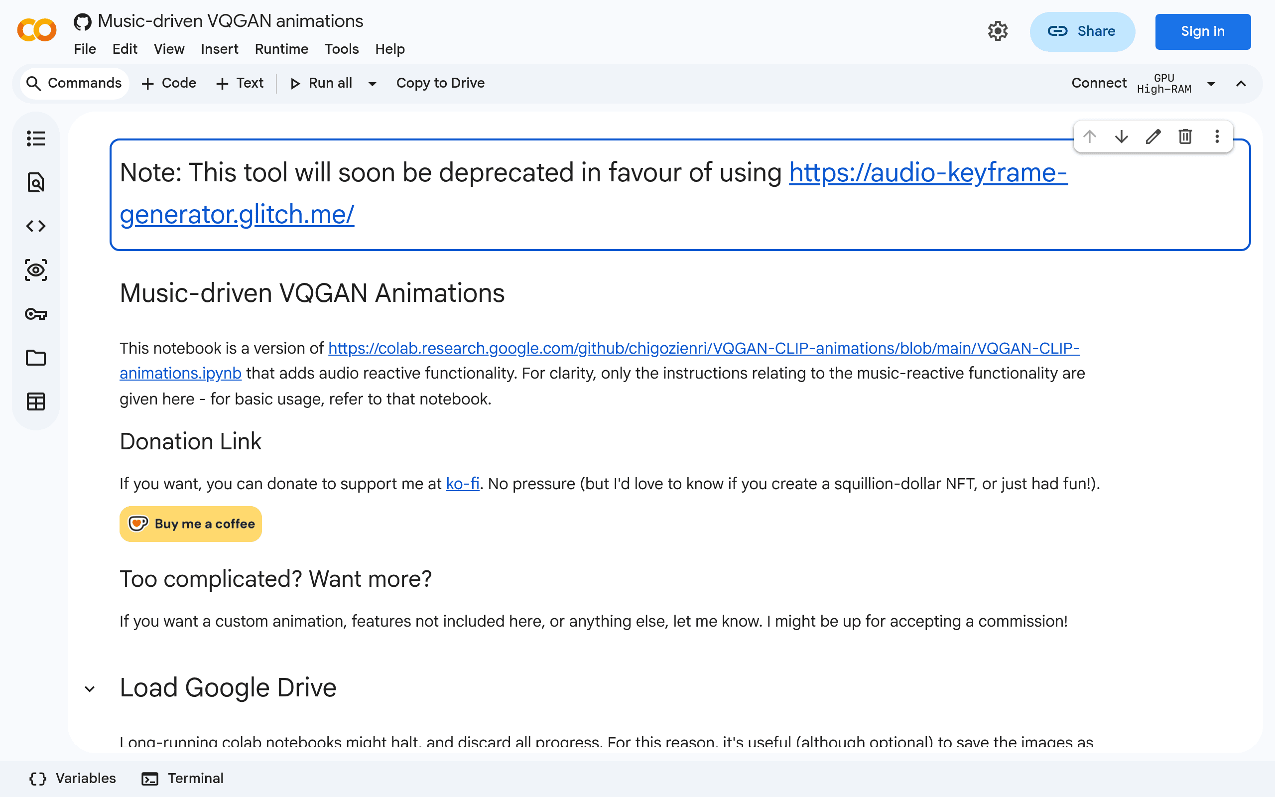The height and width of the screenshot is (797, 1275).
Task: Click the notebook title Music-driven VQGAN animations
Action: 230,21
